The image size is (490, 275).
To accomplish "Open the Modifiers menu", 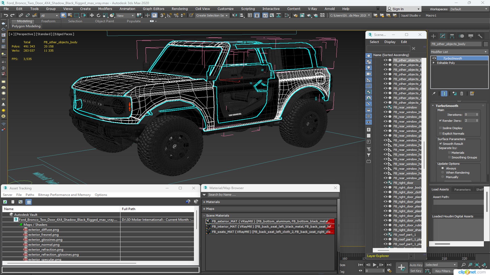I will coord(105,9).
